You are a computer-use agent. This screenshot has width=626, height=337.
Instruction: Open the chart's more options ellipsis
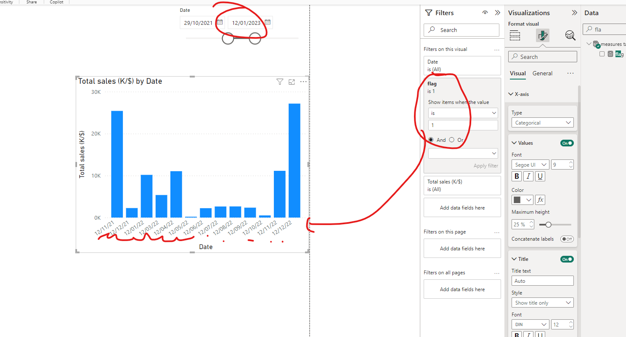[x=303, y=82]
